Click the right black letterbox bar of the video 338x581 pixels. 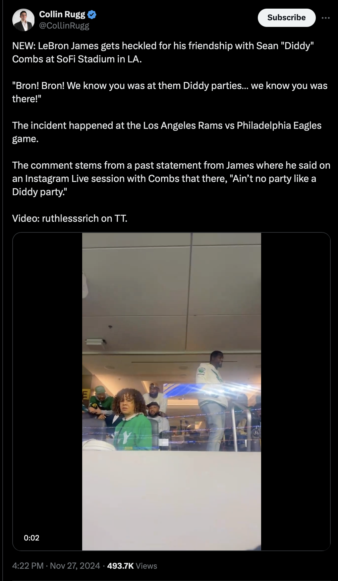[296, 391]
